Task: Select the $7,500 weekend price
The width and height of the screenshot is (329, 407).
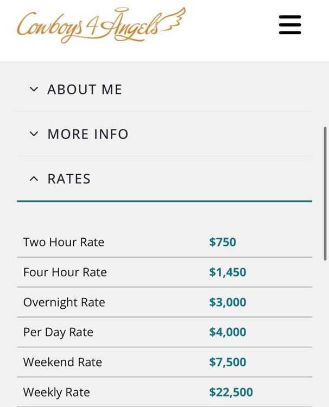Action: [227, 362]
